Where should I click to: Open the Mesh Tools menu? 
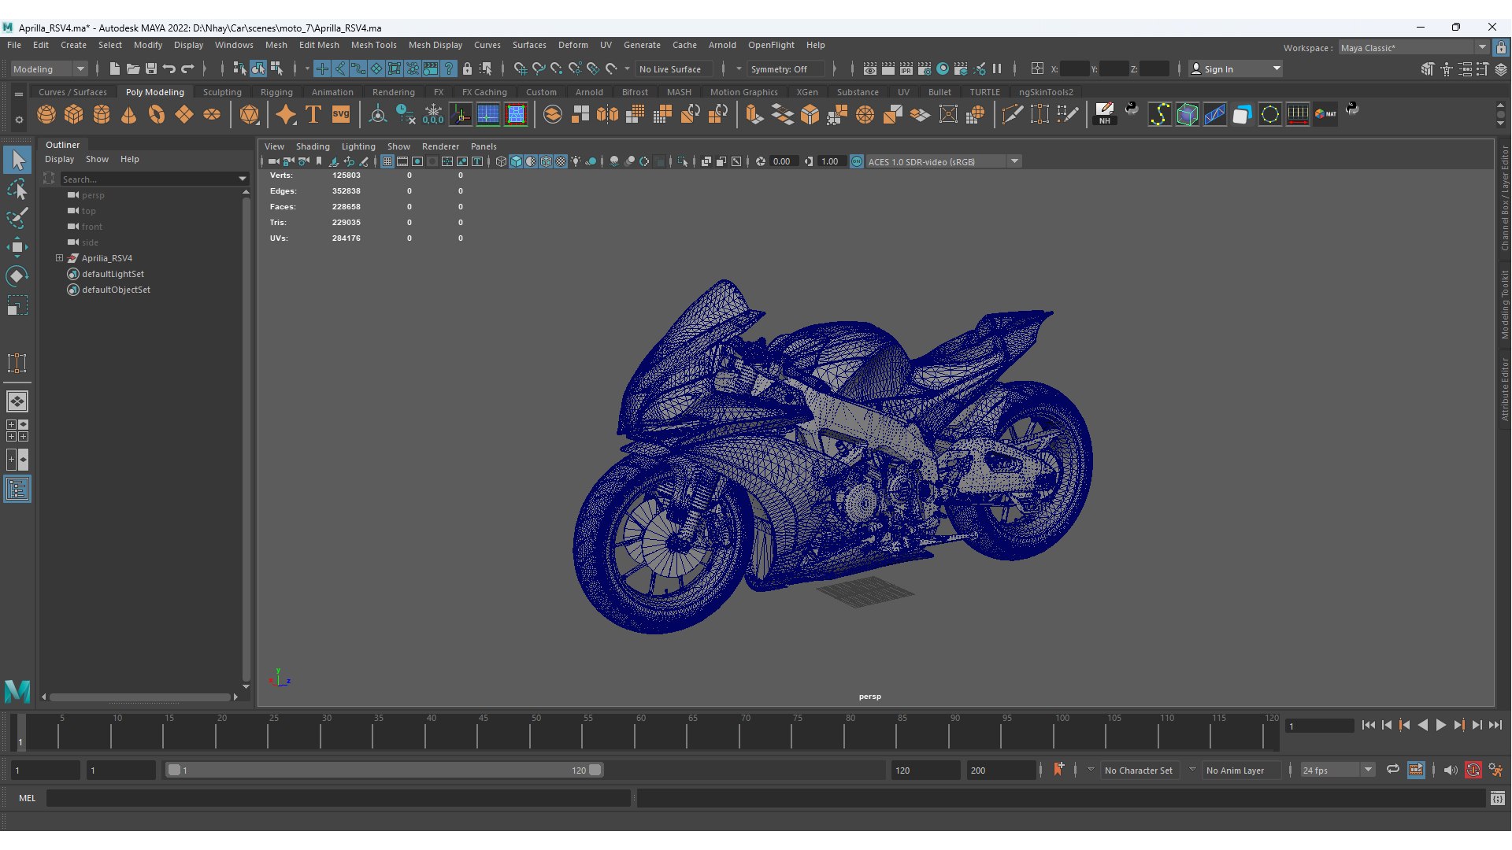[373, 45]
